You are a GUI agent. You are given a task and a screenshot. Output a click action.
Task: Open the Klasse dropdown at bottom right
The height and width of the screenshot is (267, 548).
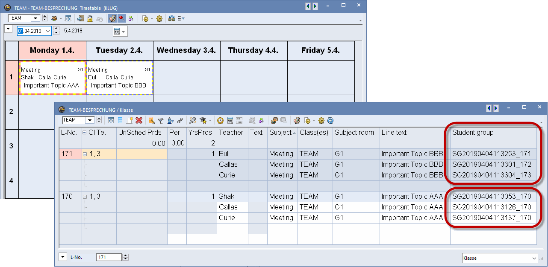pos(534,258)
